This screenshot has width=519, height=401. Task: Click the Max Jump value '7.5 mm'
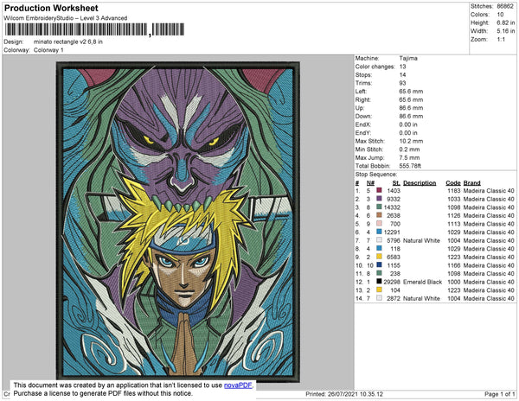409,157
